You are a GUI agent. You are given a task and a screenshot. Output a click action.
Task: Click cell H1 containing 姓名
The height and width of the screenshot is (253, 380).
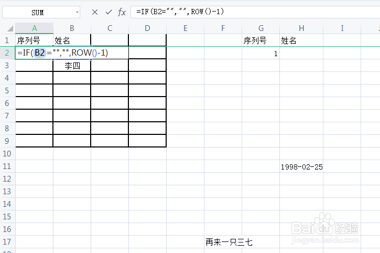click(301, 40)
